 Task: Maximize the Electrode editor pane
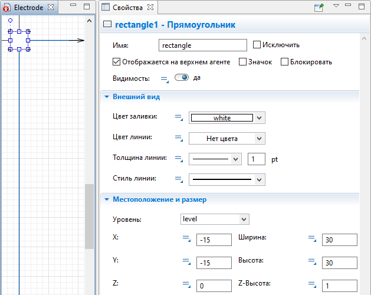coord(87,6)
